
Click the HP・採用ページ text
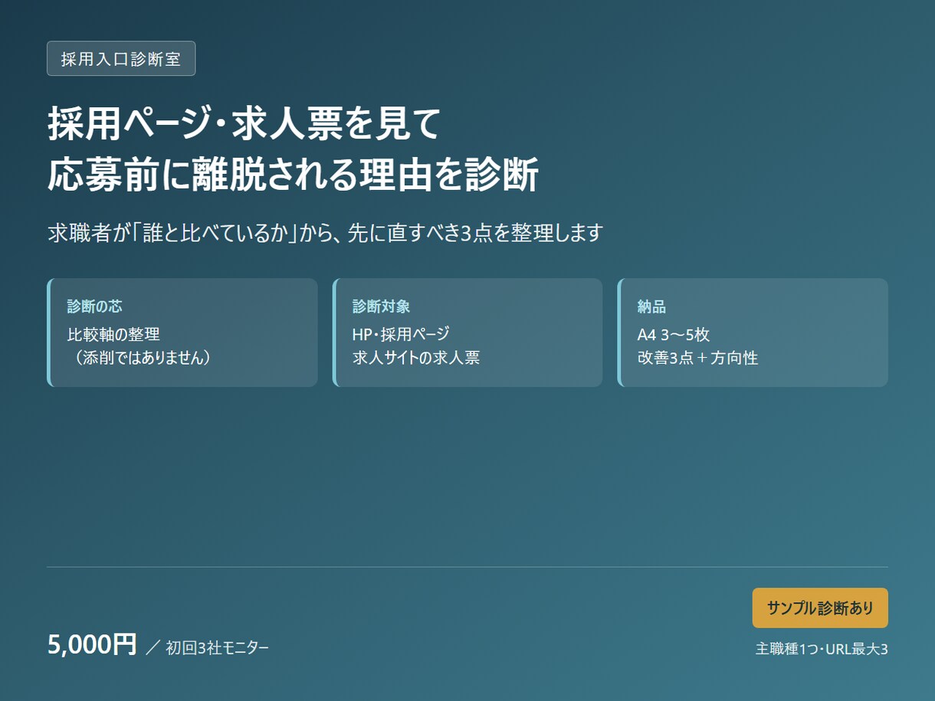click(401, 335)
